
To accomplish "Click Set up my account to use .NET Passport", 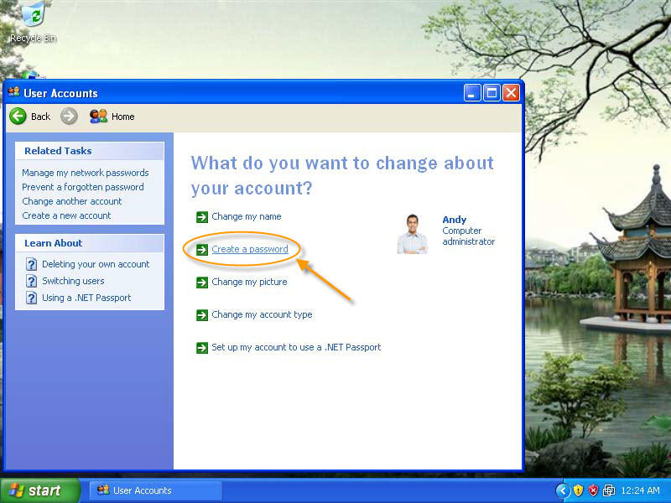I will (x=296, y=347).
